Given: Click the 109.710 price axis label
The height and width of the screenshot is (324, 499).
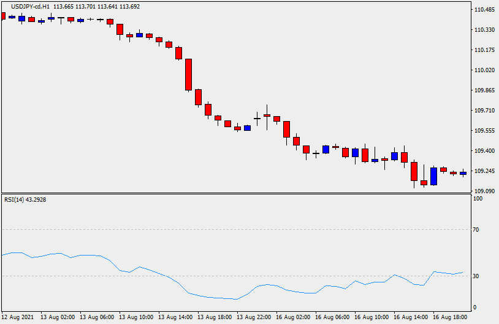Looking at the screenshot, I should pyautogui.click(x=484, y=111).
